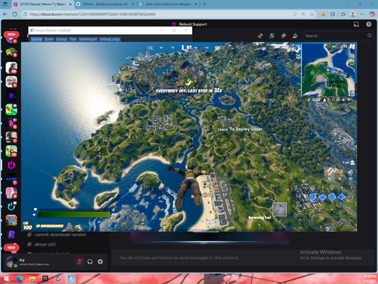
Task: Toggle channel notification mute bell icon
Action: 271,36
